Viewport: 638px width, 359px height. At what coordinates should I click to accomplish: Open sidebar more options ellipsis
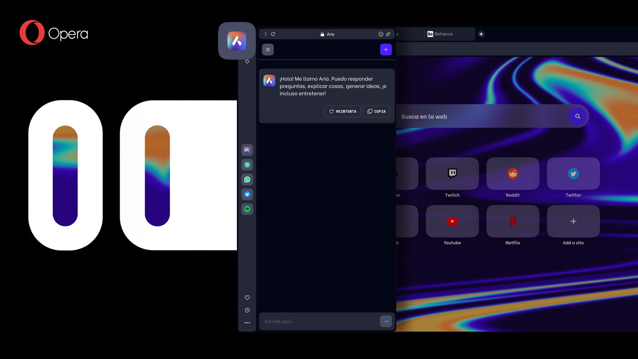pos(247,323)
